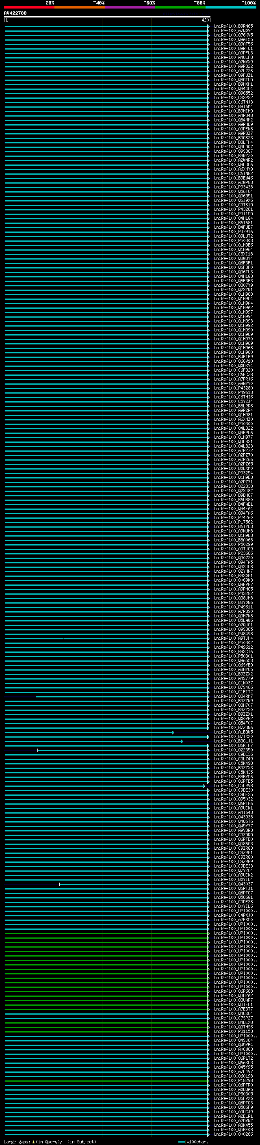This screenshot has width=260, height=1145.
Task: Click the purple ~60% identity legend segment
Action: 130,7
